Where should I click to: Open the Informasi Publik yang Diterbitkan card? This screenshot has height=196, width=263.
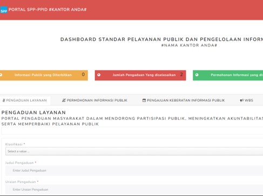[44, 75]
